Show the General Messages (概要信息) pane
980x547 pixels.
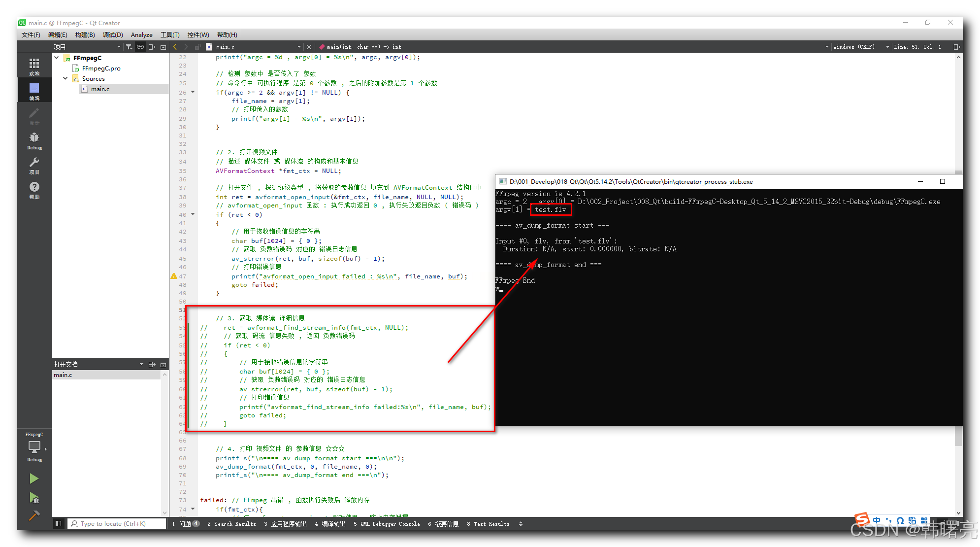pos(443,524)
